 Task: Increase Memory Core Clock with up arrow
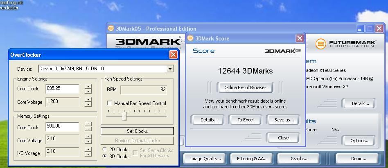pos(88,124)
